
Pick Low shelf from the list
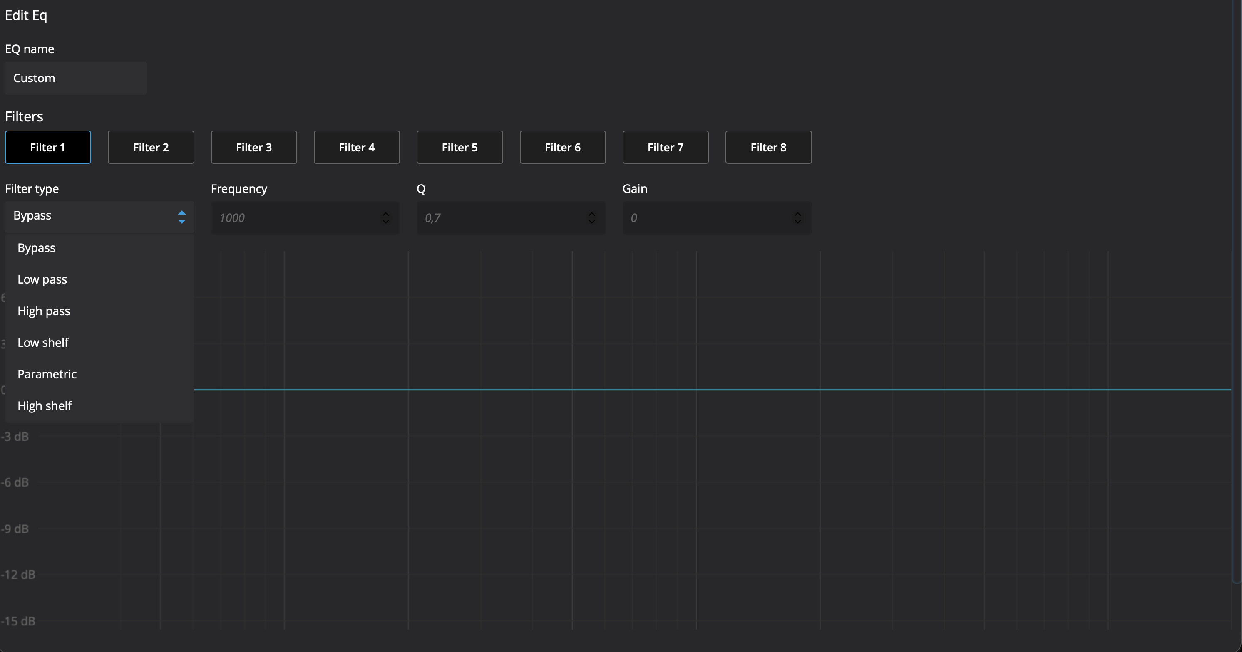point(43,343)
